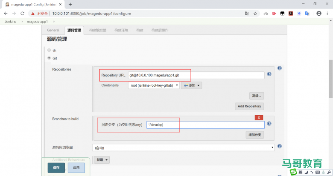Save the configuration with 保存 button
333x176 pixels.
56,168
